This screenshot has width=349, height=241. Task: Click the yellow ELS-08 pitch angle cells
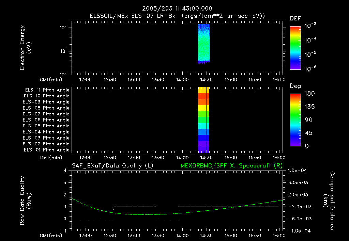tap(204, 108)
